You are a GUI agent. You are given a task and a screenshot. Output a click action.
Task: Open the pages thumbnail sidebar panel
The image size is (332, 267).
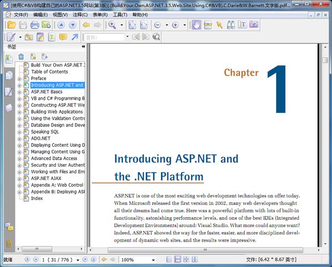point(9,75)
